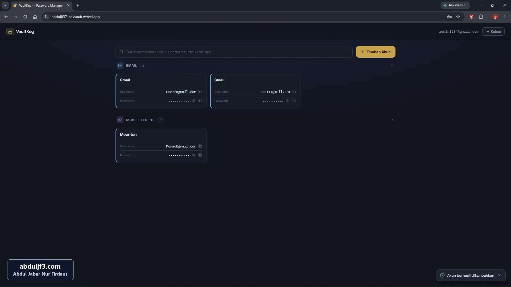Go back in browser history
The image size is (511, 287).
tap(6, 17)
